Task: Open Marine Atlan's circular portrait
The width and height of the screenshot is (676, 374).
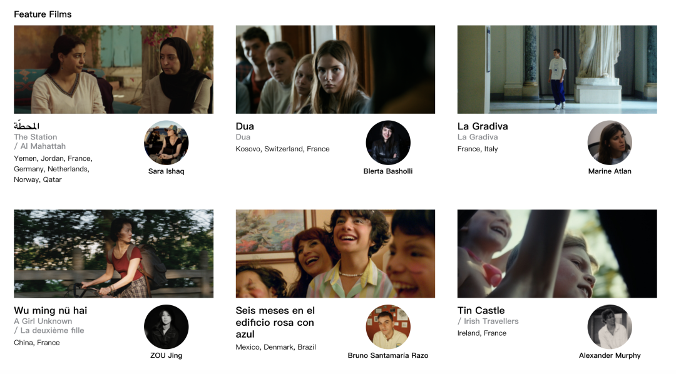Action: pos(610,143)
